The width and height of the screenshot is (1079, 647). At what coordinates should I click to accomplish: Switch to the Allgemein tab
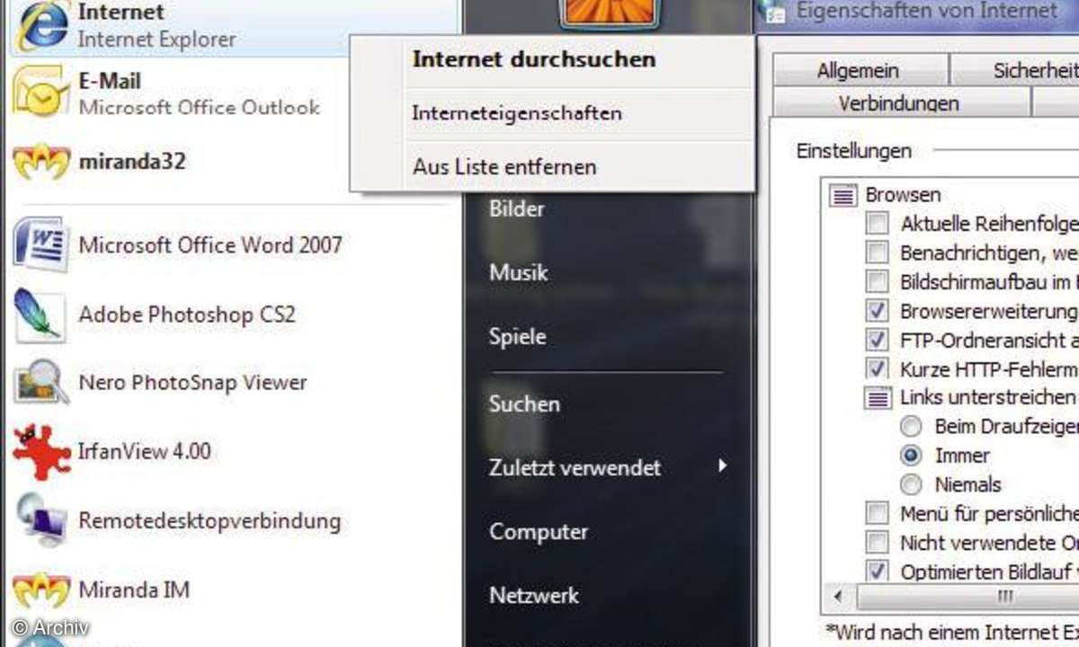(858, 70)
